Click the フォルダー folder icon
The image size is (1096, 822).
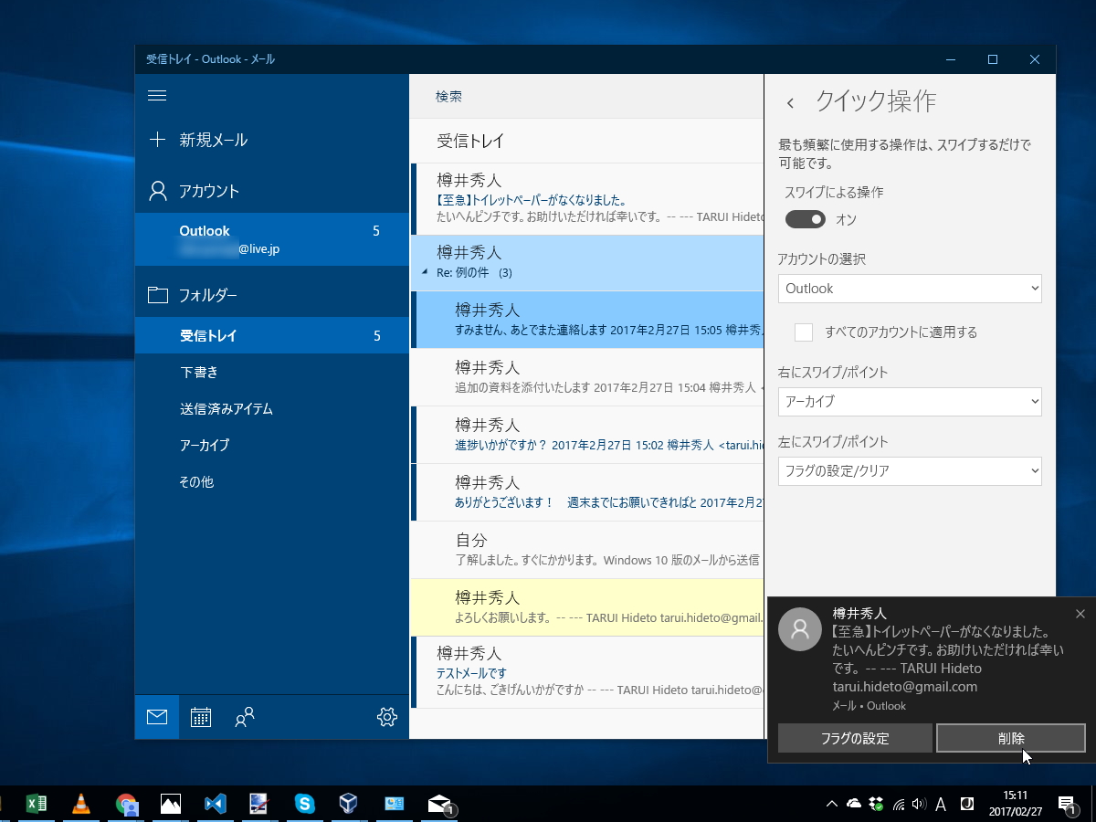pyautogui.click(x=156, y=294)
